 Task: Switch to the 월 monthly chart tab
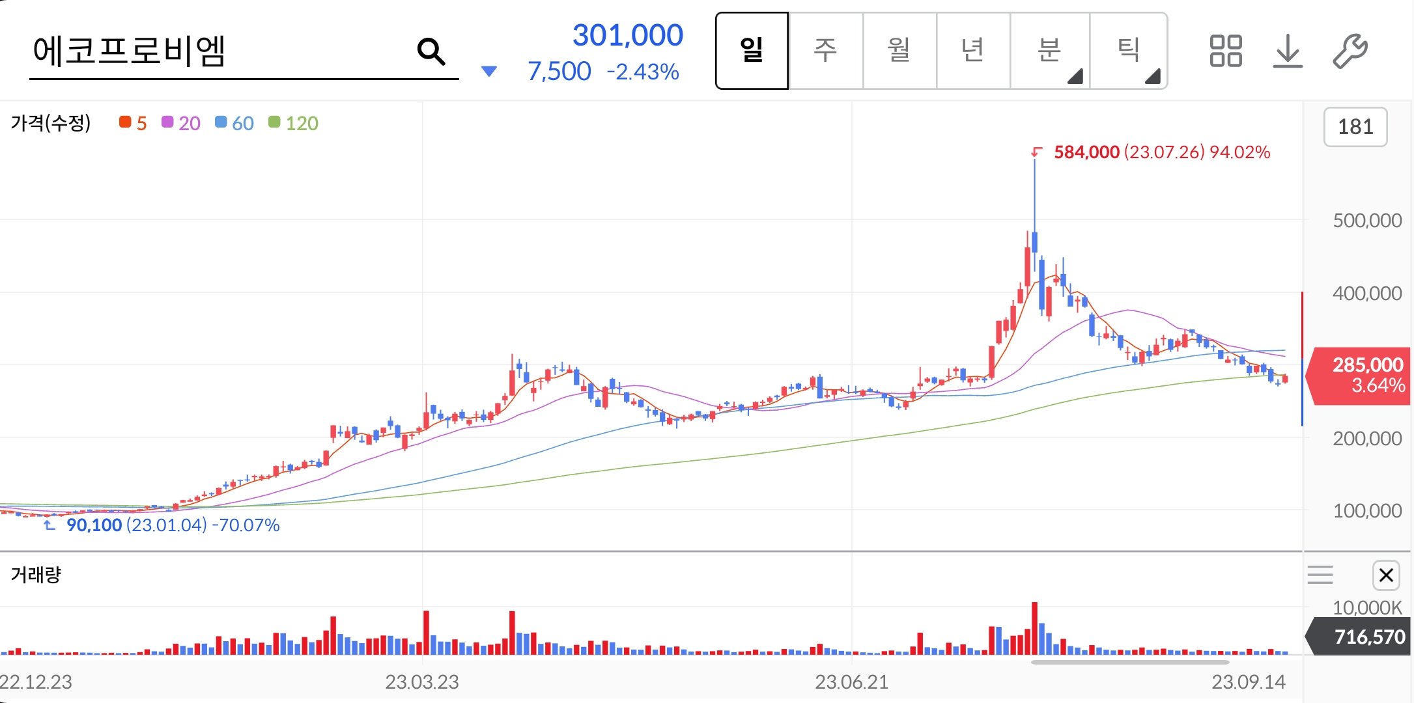pos(899,50)
